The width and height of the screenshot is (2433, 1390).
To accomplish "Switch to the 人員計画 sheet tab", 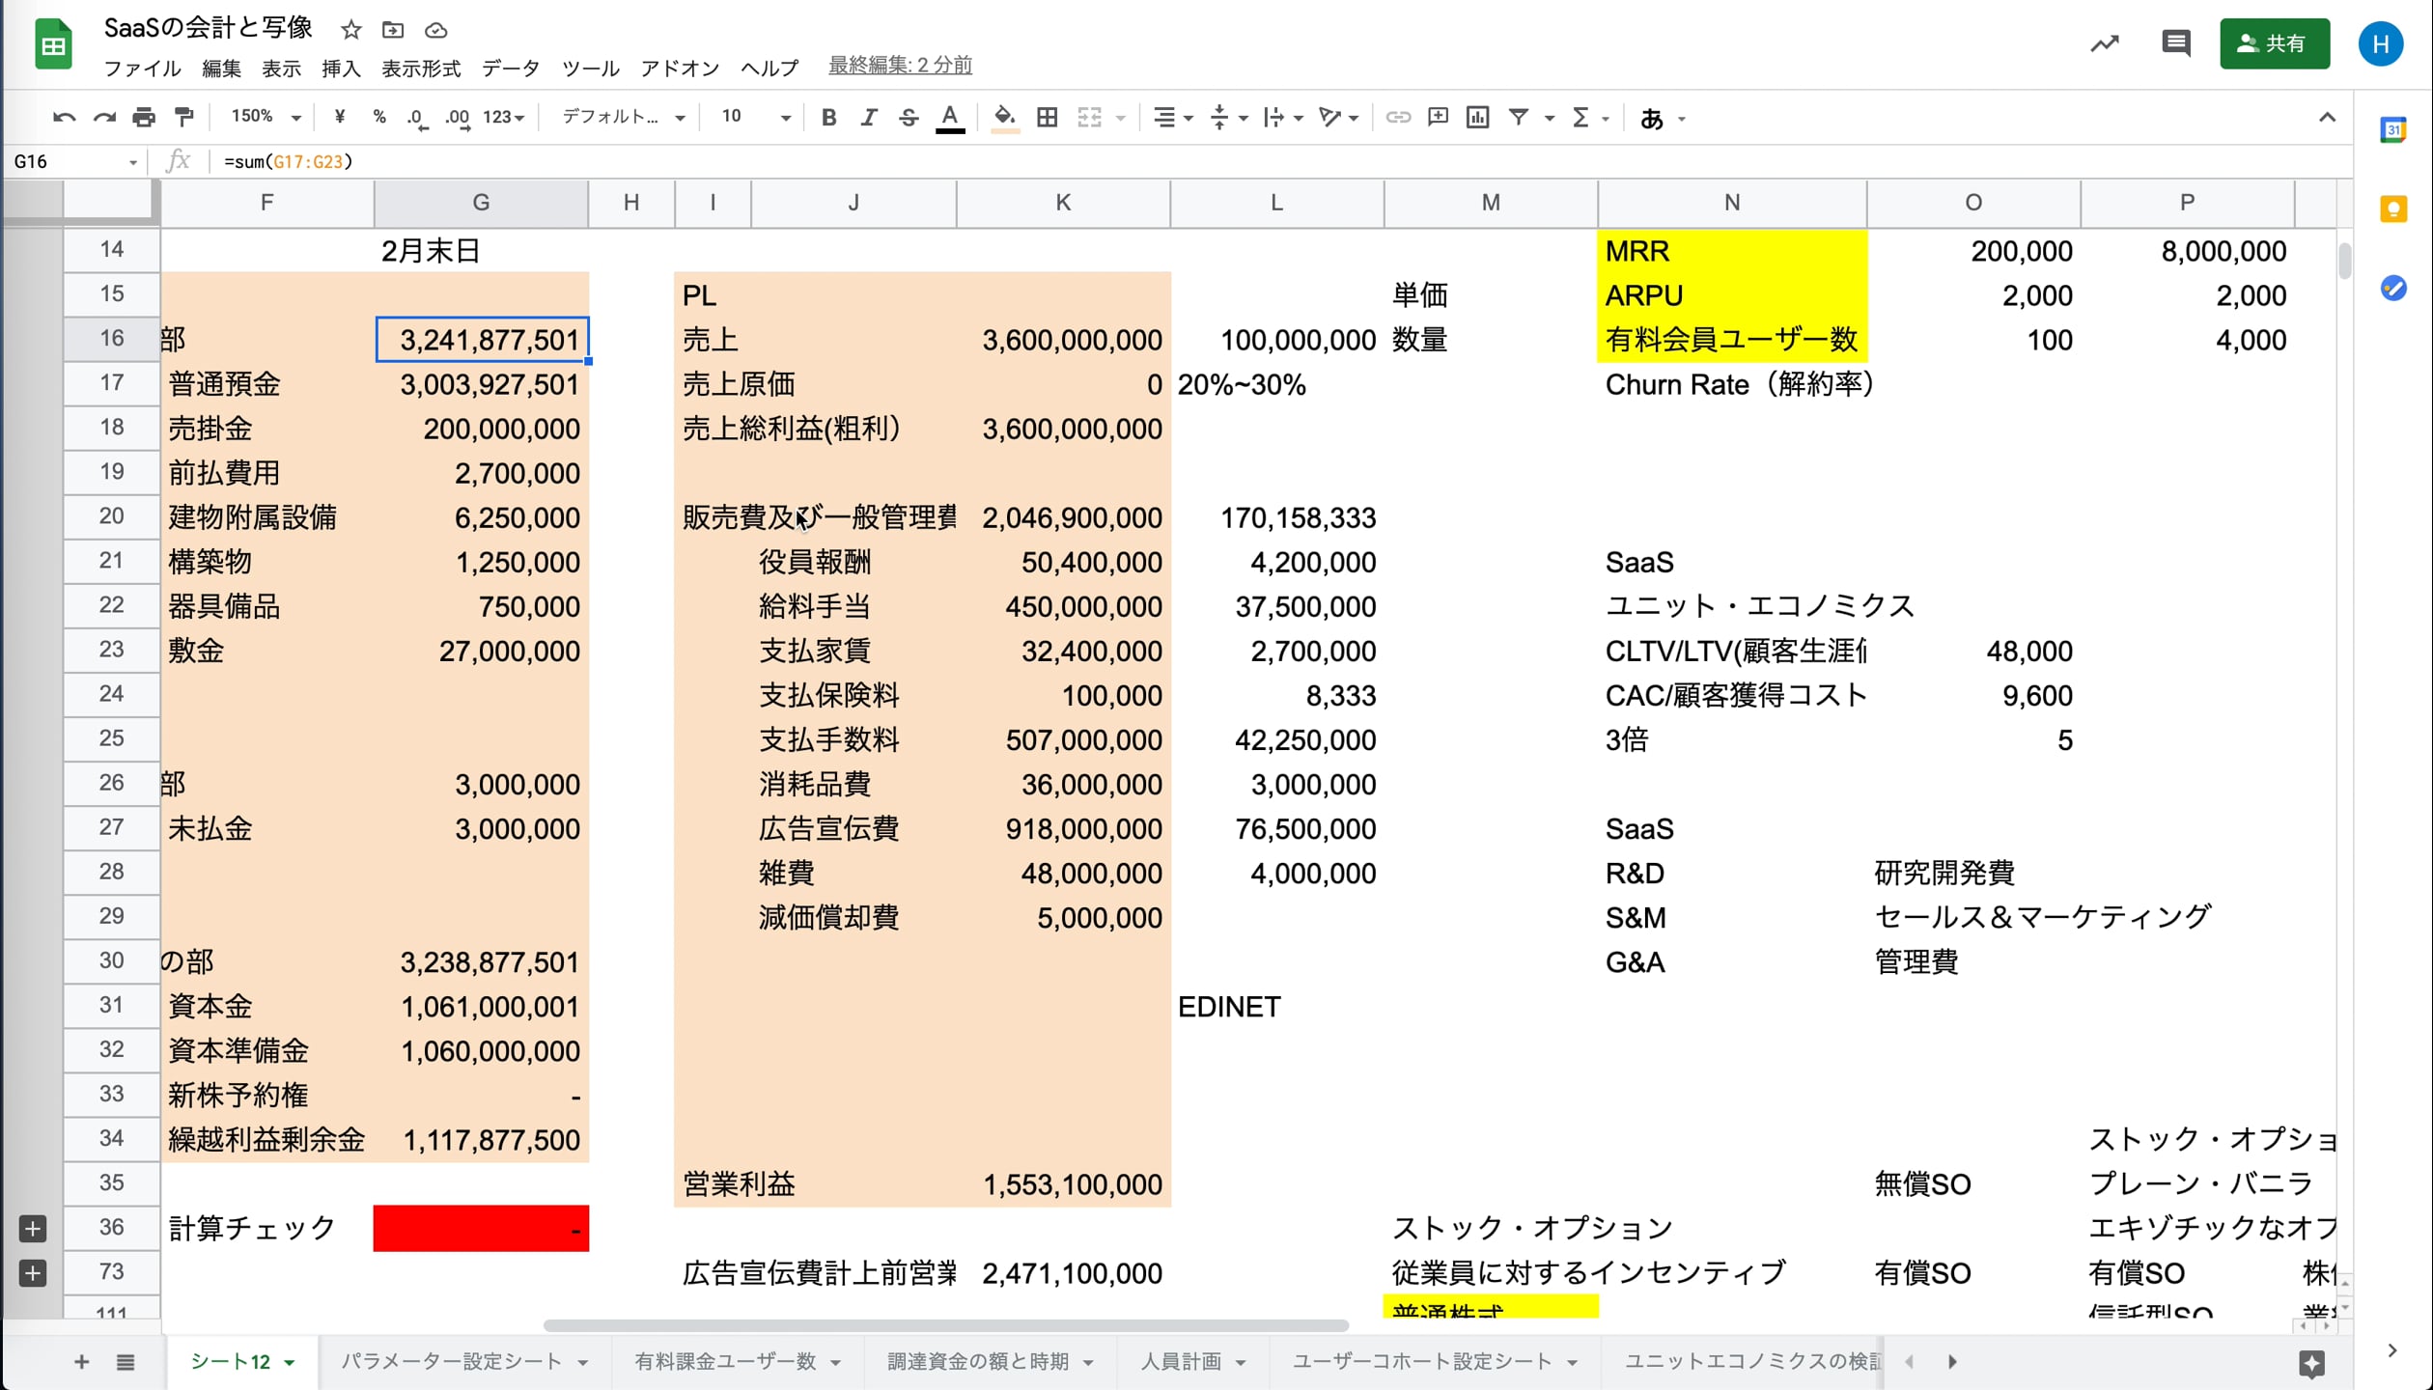I will point(1181,1361).
